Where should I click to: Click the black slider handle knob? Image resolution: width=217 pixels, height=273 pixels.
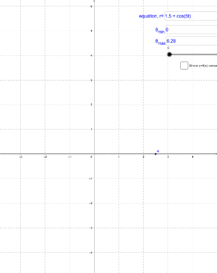[170, 54]
